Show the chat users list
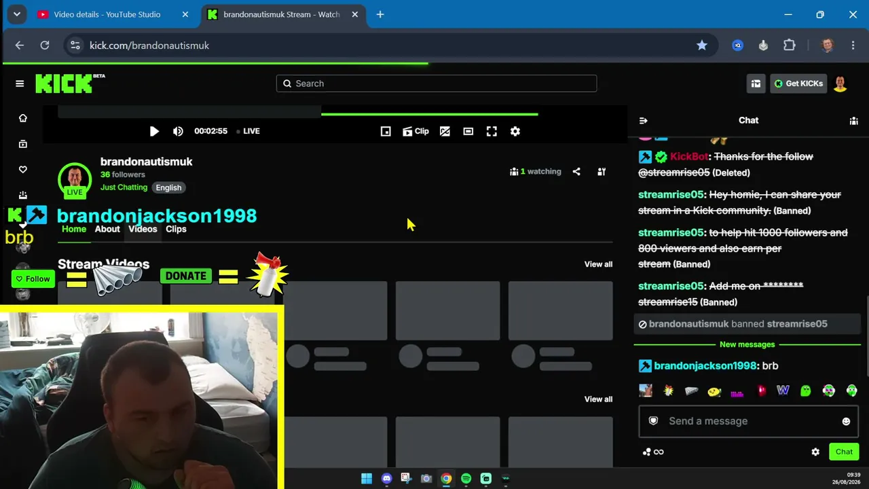The width and height of the screenshot is (869, 489). (x=853, y=120)
